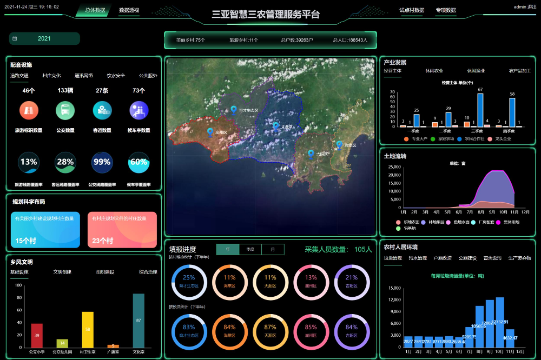
Task: Click the 83% 育才生态区 progress ring
Action: tap(189, 332)
